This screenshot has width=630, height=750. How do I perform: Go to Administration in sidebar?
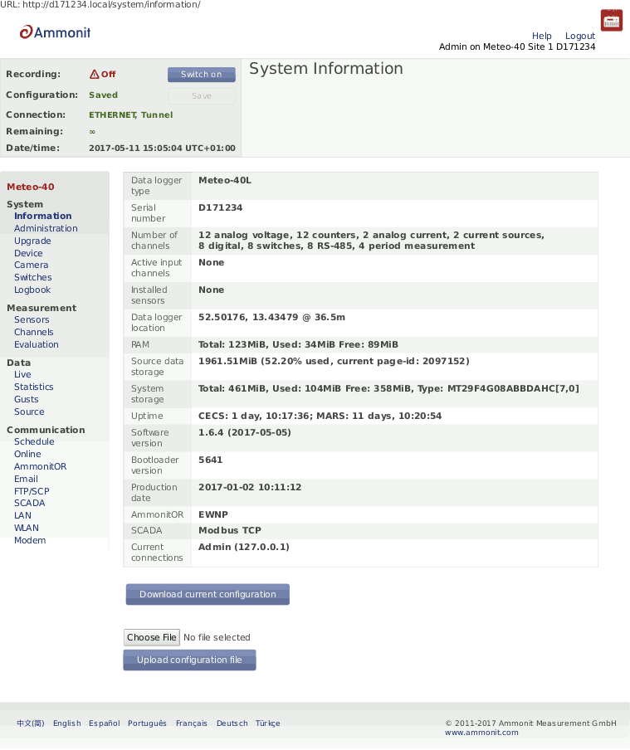[x=46, y=228]
